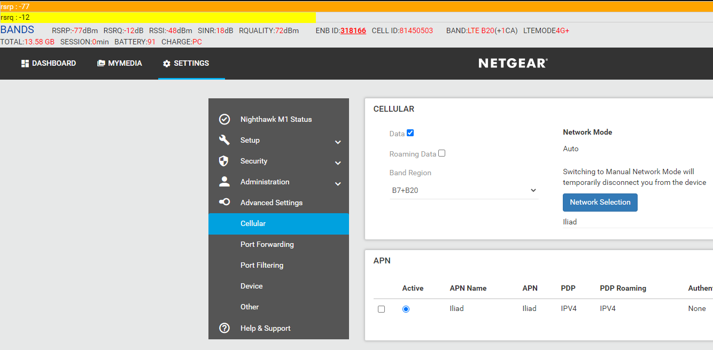713x350 pixels.
Task: Click the Security shield icon
Action: coord(224,161)
